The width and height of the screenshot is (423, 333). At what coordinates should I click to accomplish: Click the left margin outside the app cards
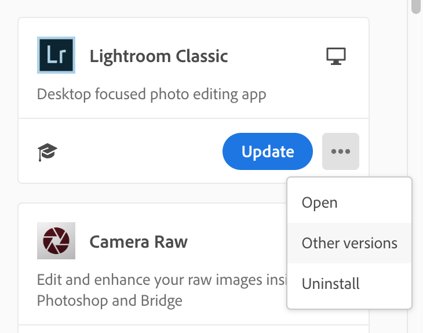pyautogui.click(x=8, y=174)
